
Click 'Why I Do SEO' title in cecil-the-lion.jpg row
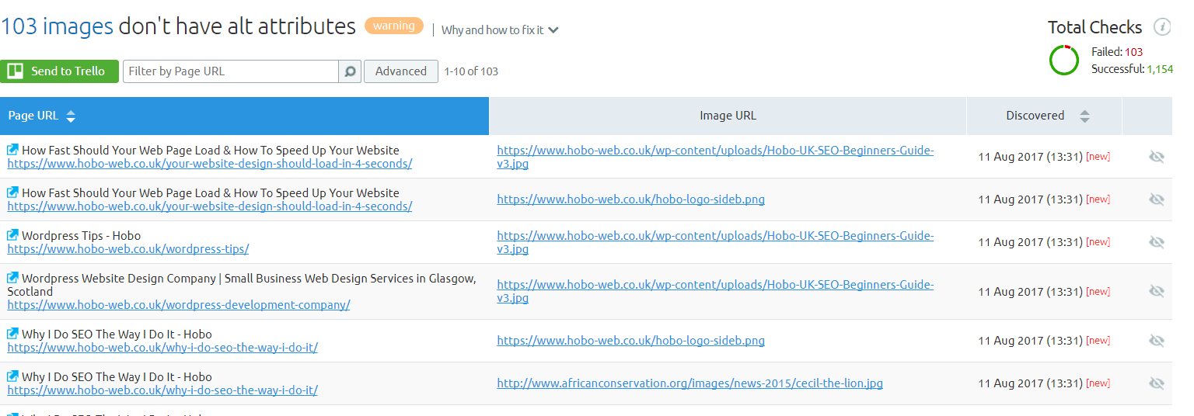click(117, 376)
